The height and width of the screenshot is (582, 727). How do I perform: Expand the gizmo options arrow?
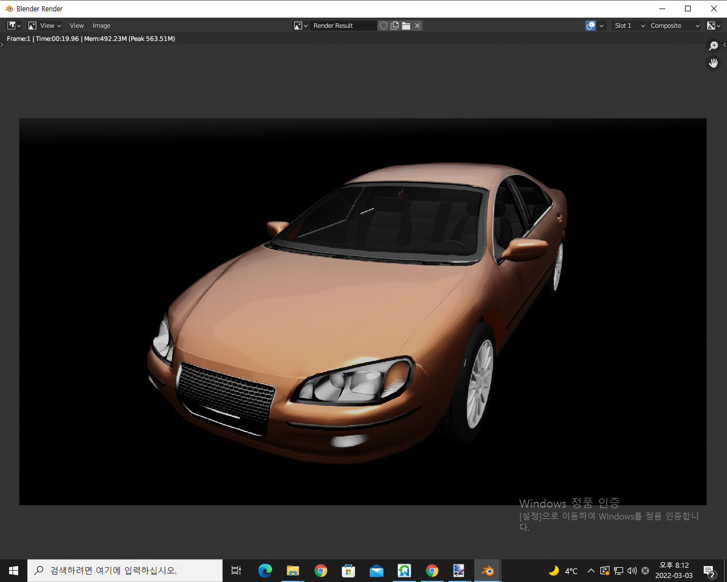point(601,26)
